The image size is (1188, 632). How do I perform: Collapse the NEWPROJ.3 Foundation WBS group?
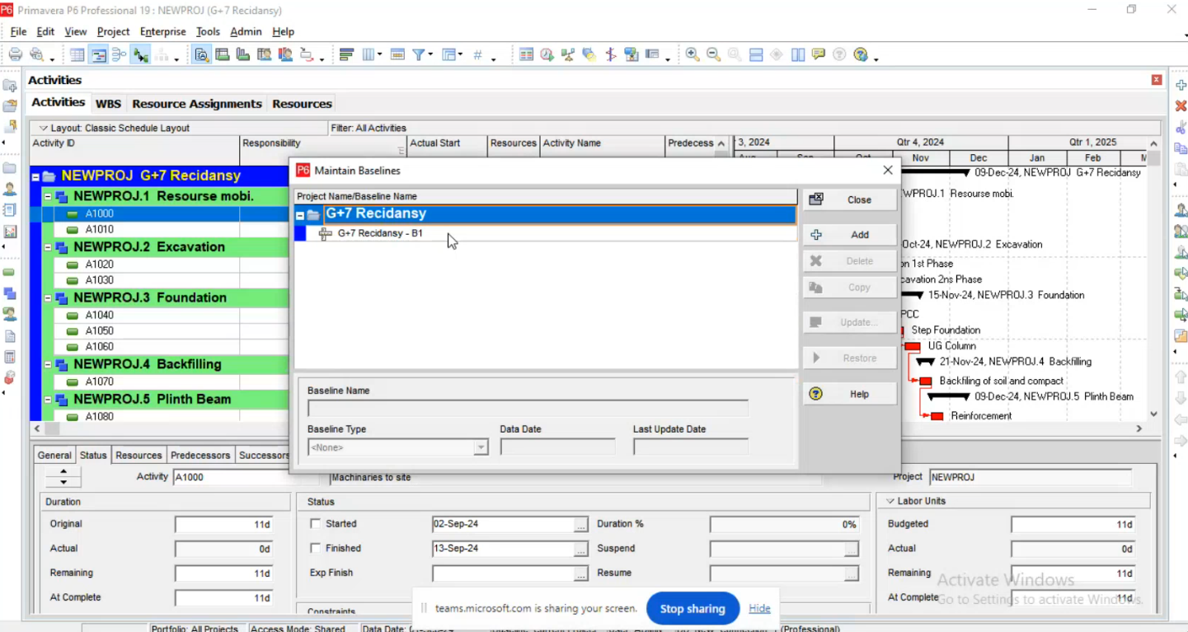(x=48, y=298)
